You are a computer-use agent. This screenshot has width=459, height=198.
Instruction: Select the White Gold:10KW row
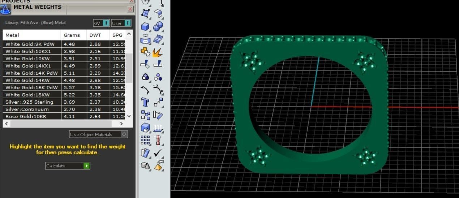65,59
